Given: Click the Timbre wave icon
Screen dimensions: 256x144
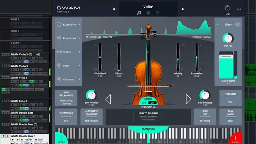Looking at the screenshot, I should [x=59, y=52].
